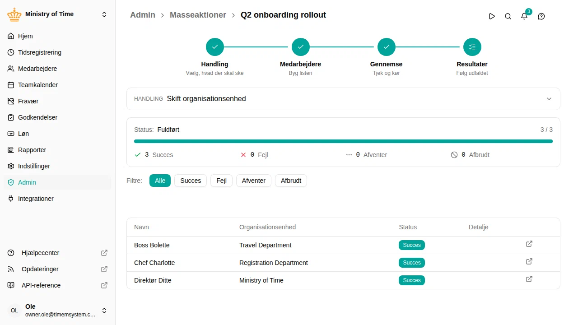Open help chat question icon
This screenshot has height=325, width=578.
[541, 16]
